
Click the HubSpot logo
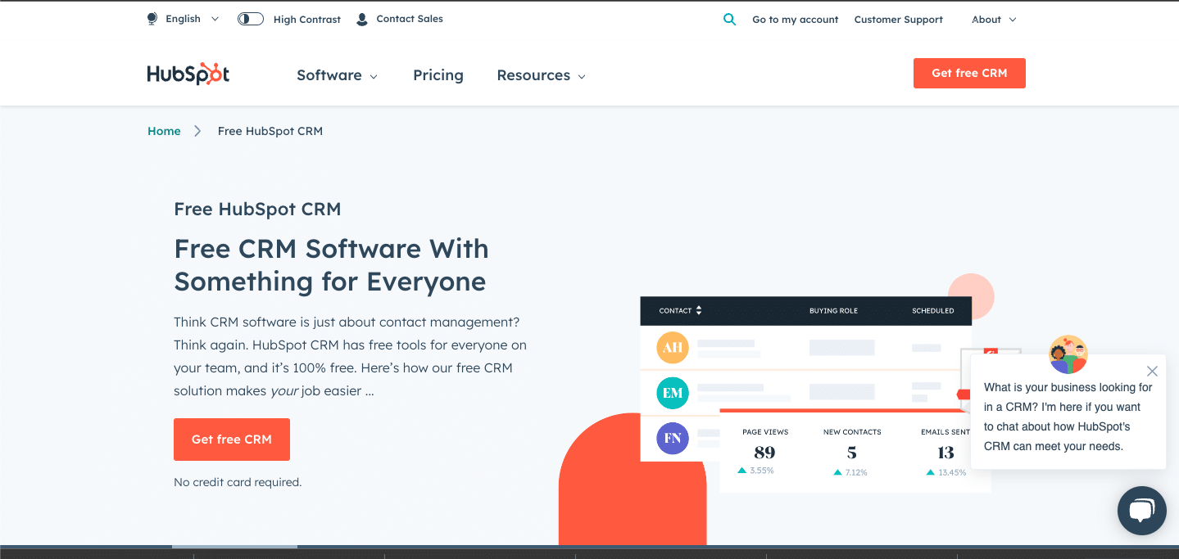tap(188, 74)
